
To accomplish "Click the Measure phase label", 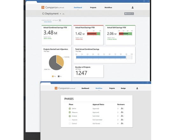I will click(x=74, y=112).
